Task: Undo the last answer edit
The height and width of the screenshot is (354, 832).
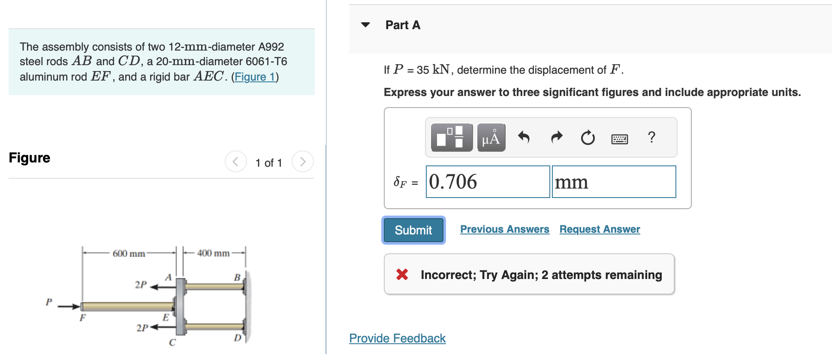Action: tap(524, 137)
